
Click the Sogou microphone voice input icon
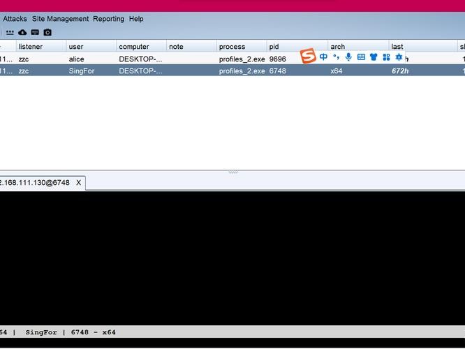[348, 57]
